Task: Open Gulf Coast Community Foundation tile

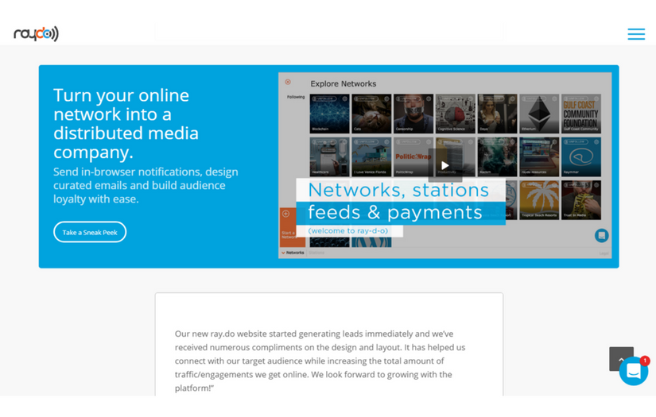Action: (x=581, y=114)
